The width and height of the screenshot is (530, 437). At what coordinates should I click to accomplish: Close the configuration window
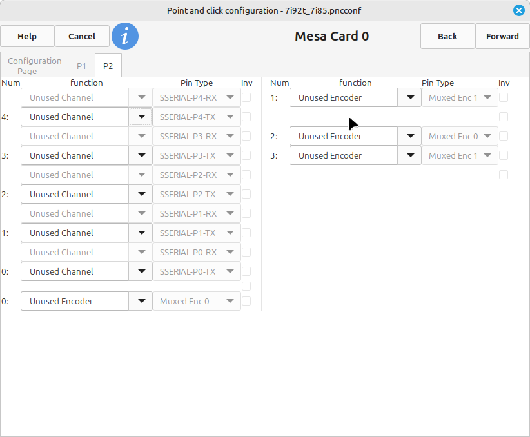518,11
